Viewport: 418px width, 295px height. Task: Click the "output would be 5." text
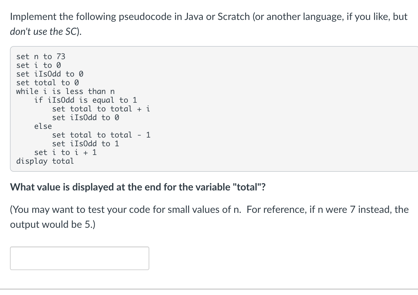click(53, 224)
